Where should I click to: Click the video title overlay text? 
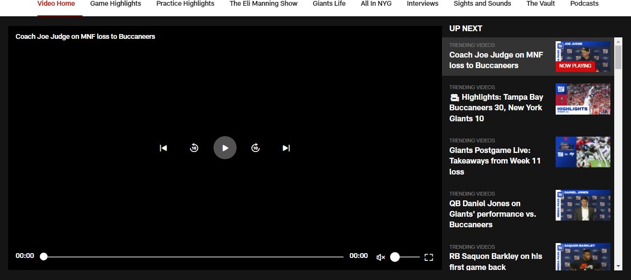click(85, 36)
